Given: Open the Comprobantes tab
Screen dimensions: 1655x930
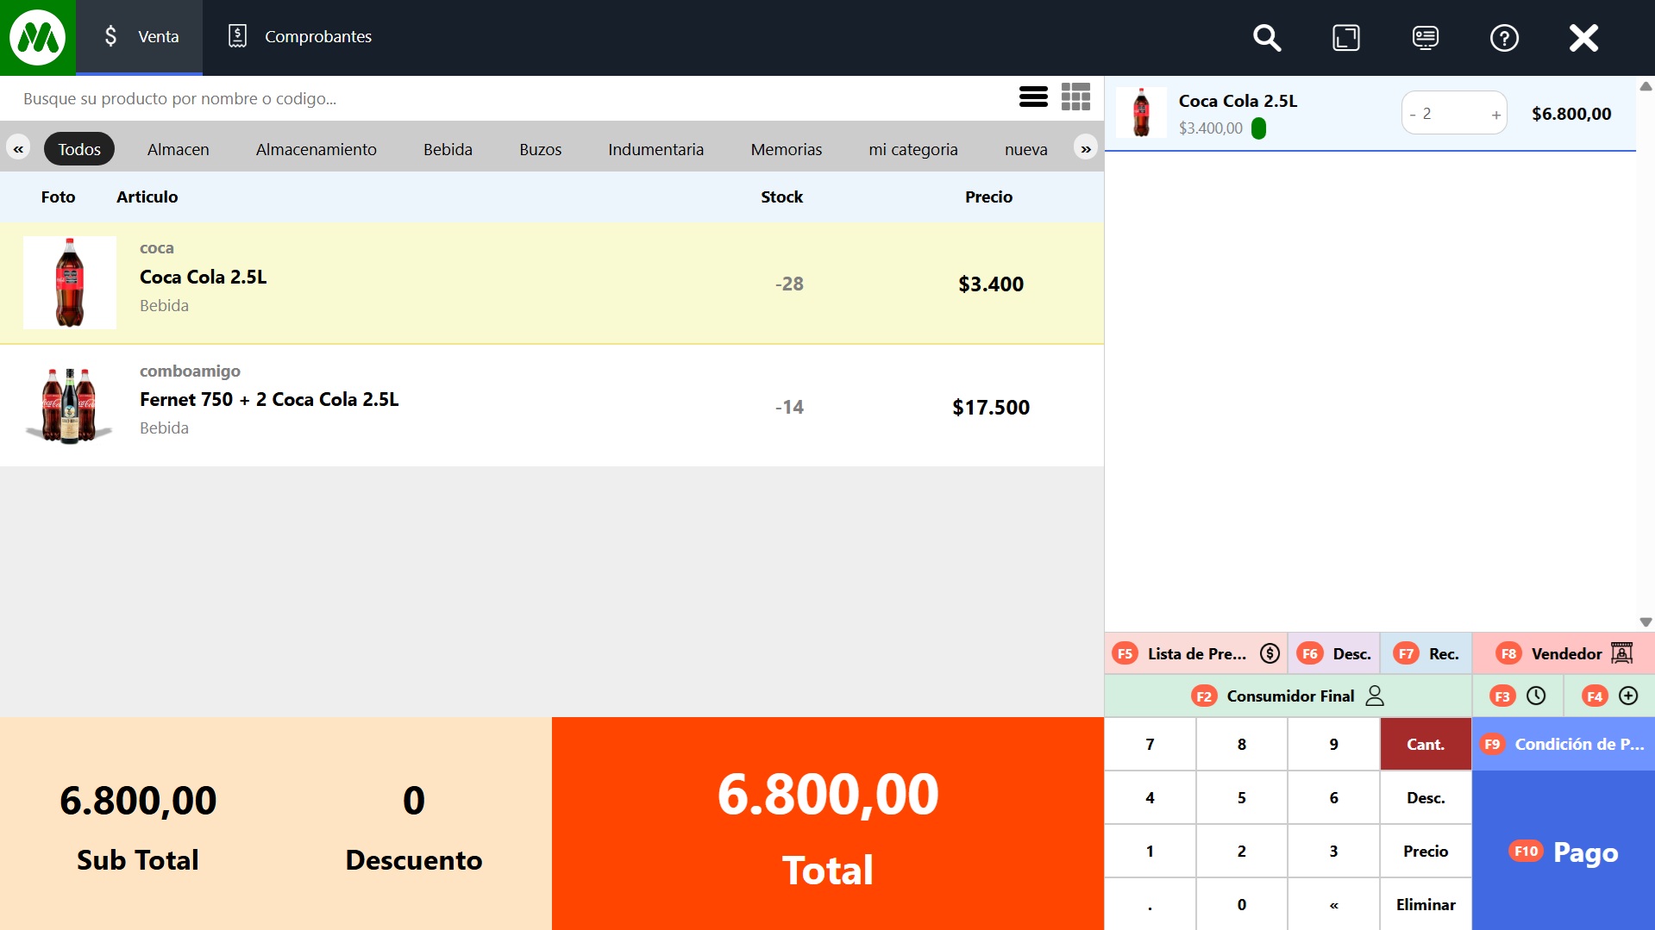Looking at the screenshot, I should (x=300, y=37).
